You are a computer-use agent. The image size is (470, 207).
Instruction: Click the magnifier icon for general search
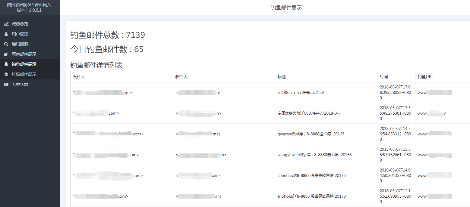pos(6,44)
